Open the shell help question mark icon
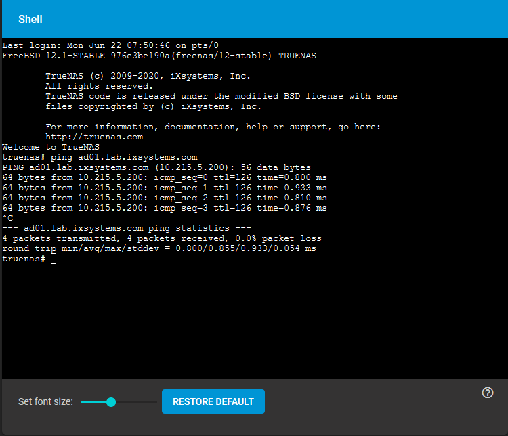This screenshot has width=508, height=436. tap(487, 393)
